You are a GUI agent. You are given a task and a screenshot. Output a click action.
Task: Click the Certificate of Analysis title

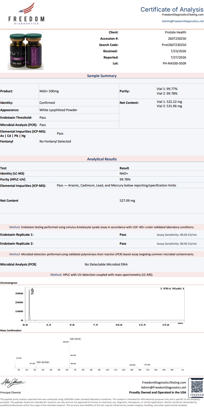coord(172,9)
